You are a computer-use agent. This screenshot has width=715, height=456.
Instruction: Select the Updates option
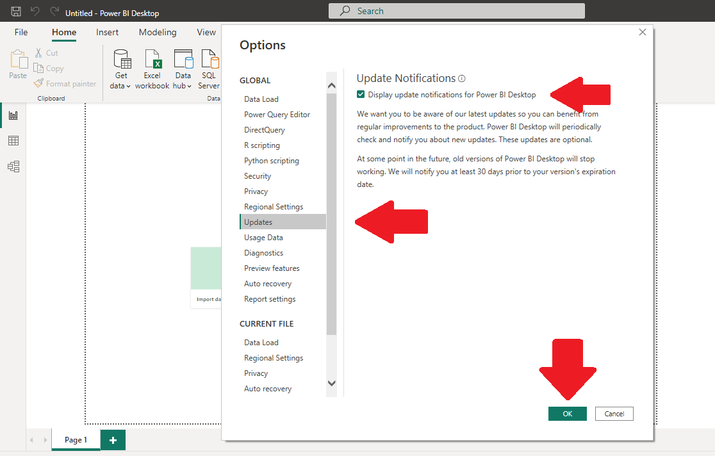point(283,222)
